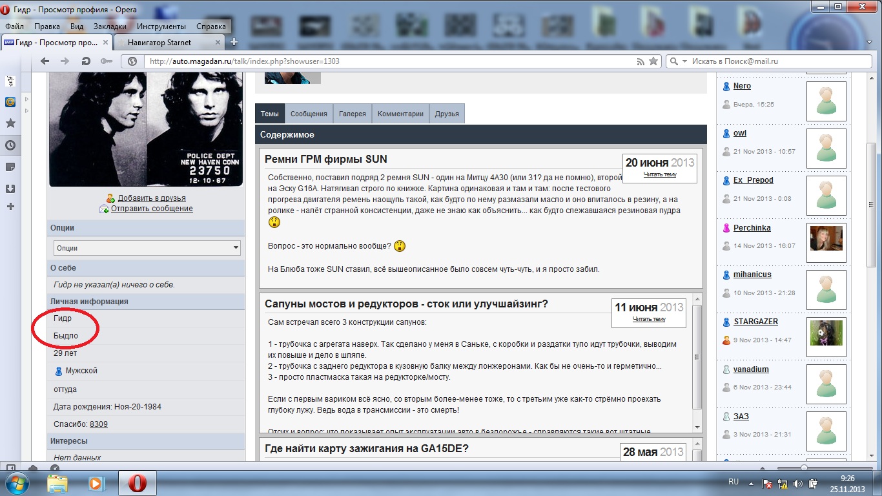The width and height of the screenshot is (882, 496).
Task: Click the RSS feed icon in address bar
Action: [x=641, y=61]
